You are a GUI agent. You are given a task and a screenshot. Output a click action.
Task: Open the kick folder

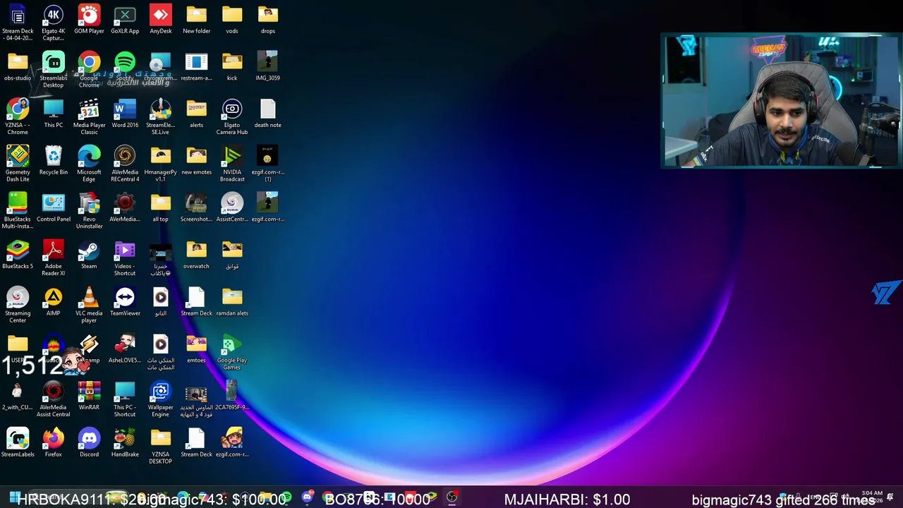coord(232,67)
